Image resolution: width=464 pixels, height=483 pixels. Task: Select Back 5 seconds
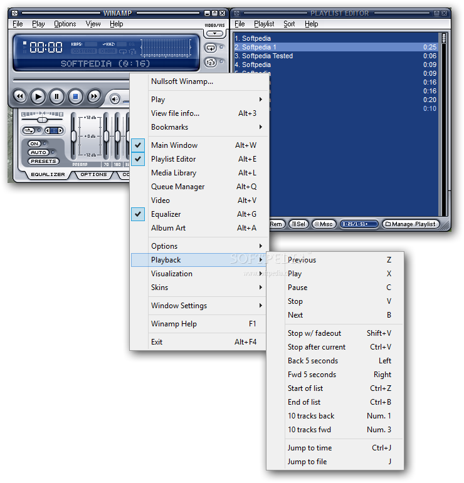[335, 361]
